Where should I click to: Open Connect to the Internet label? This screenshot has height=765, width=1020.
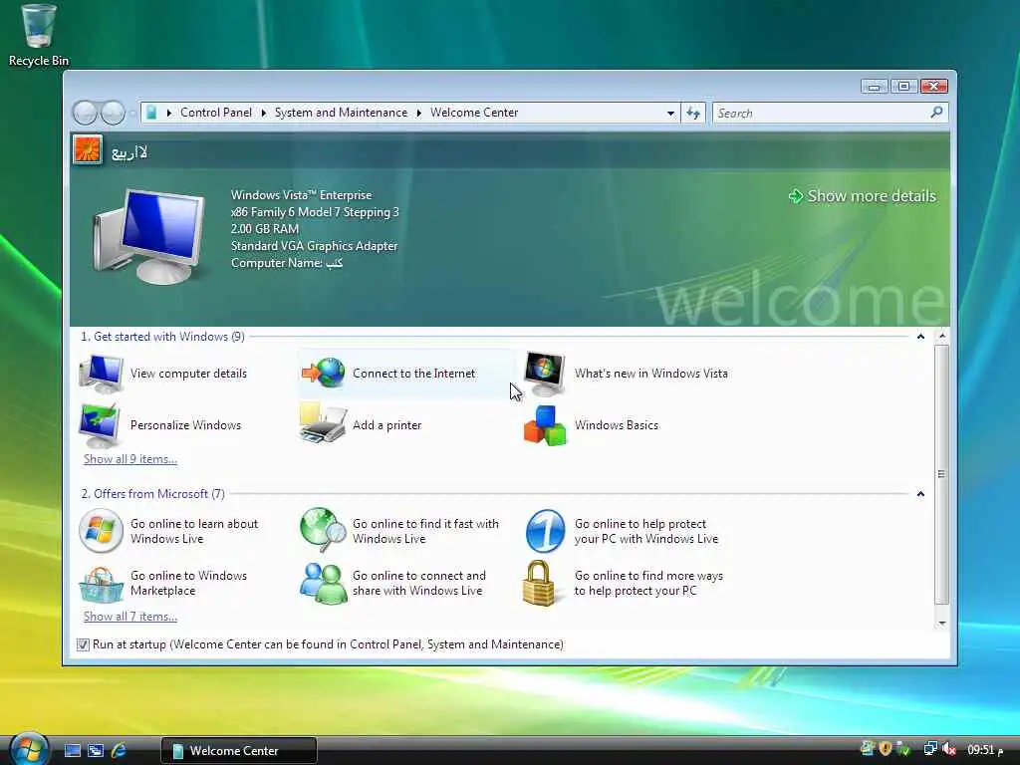pos(413,374)
